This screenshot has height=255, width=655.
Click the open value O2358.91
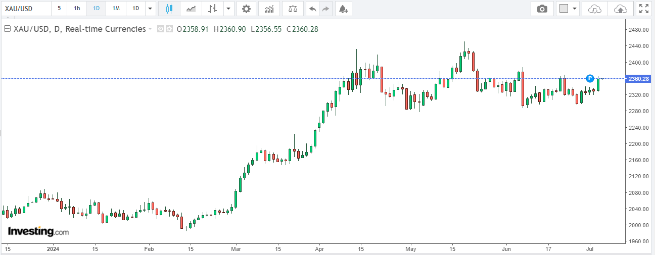tap(193, 29)
